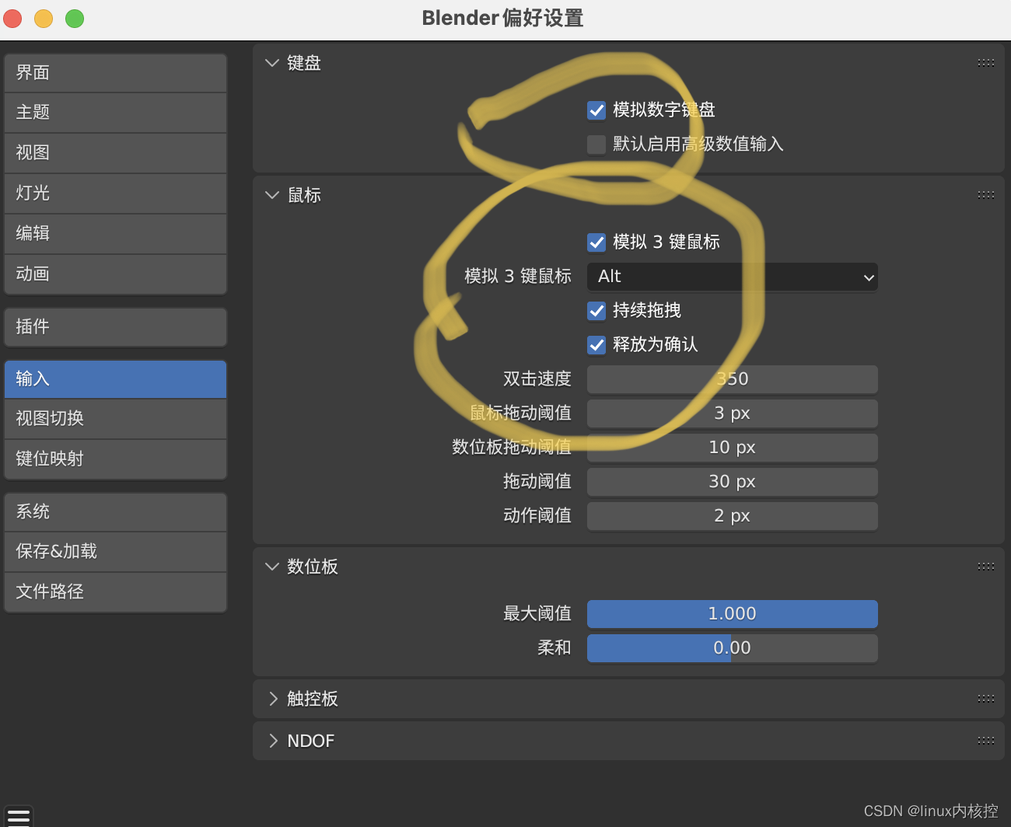This screenshot has width=1011, height=827.
Task: Switch to the 保存&加载 tab
Action: (x=115, y=552)
